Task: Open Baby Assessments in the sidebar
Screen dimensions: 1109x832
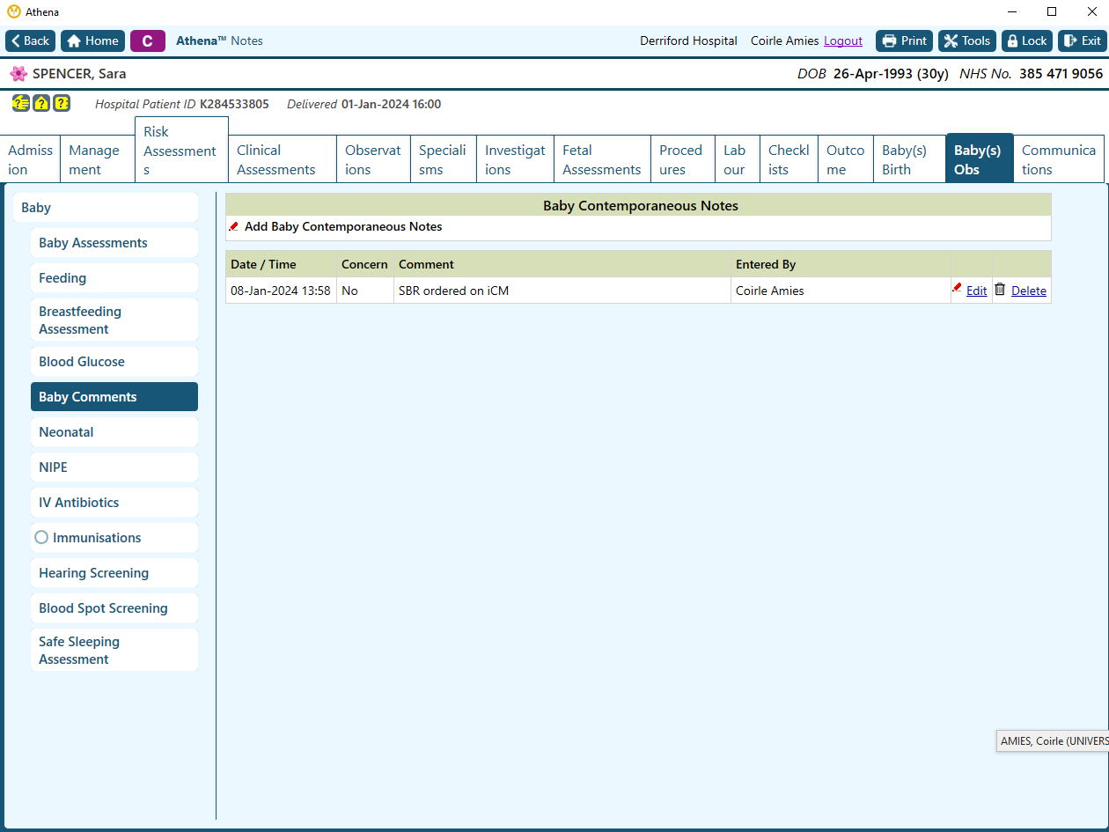Action: pyautogui.click(x=114, y=243)
